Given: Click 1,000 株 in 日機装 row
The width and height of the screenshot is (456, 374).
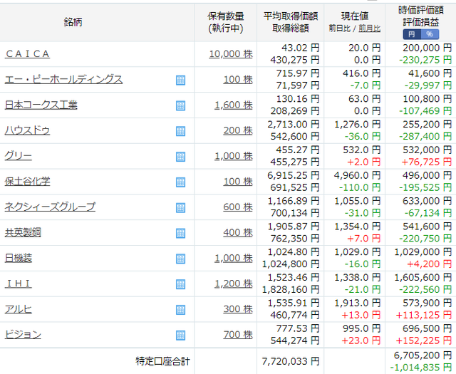Looking at the screenshot, I should coord(234,259).
